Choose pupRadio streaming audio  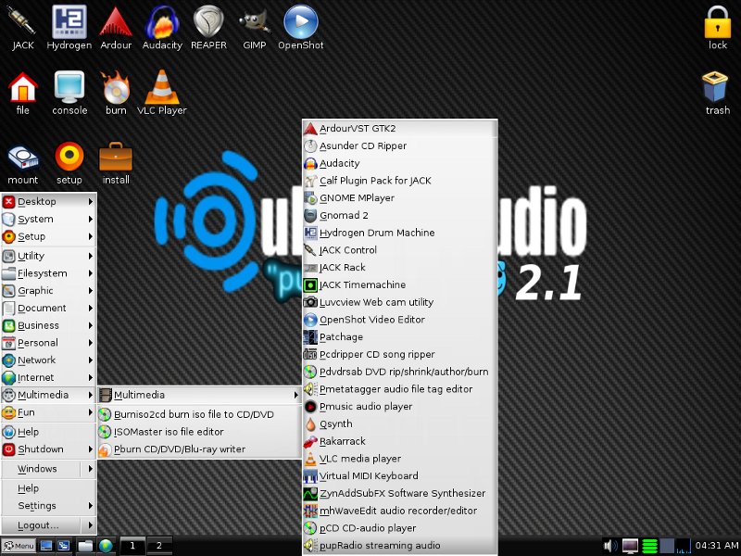[400, 546]
